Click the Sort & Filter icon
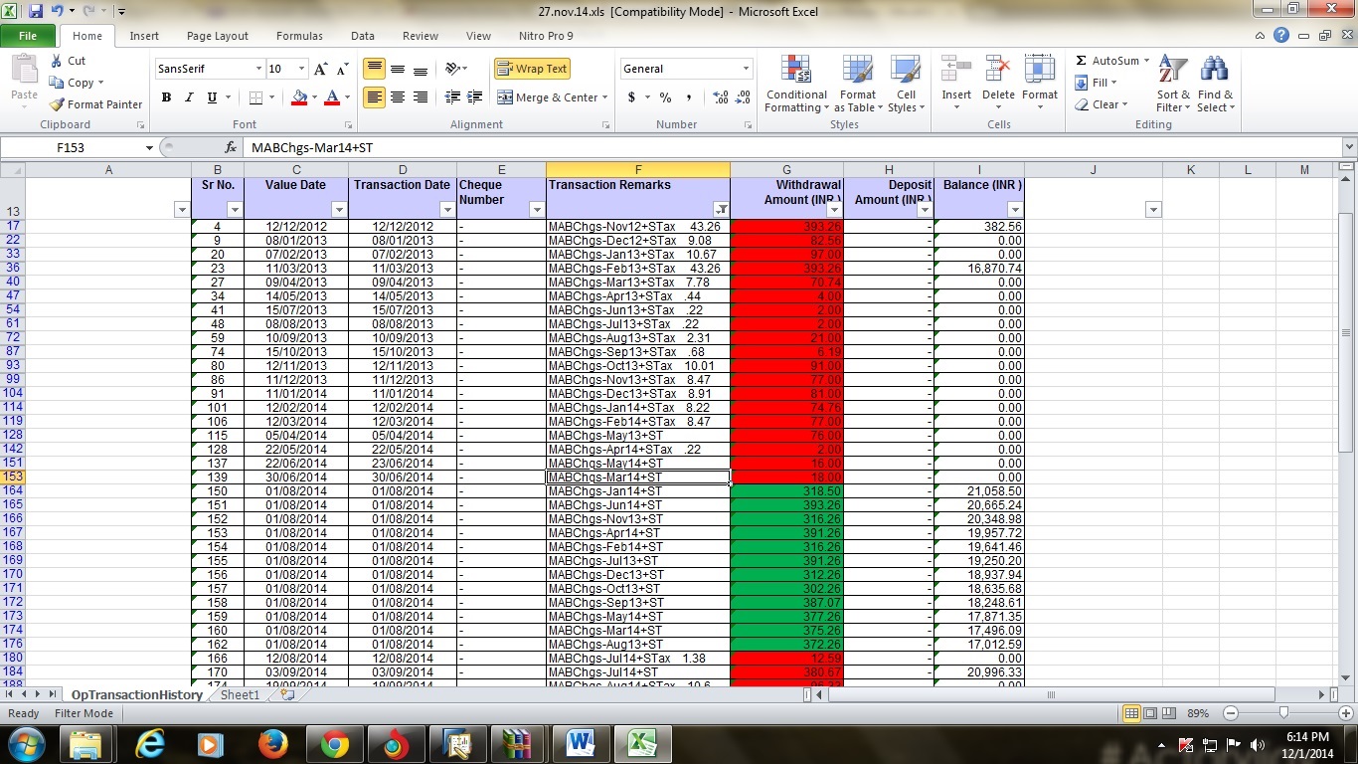Image resolution: width=1358 pixels, height=764 pixels. [1173, 85]
